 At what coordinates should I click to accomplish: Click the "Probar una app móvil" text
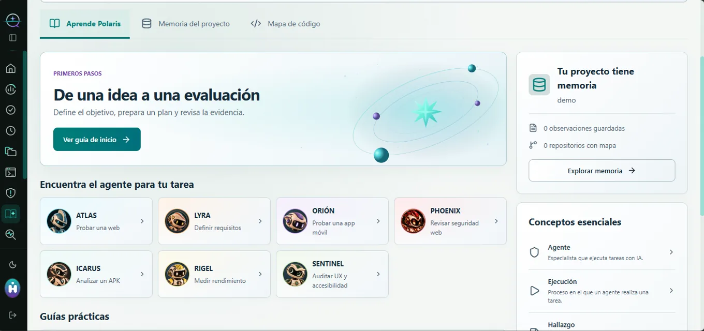click(333, 228)
